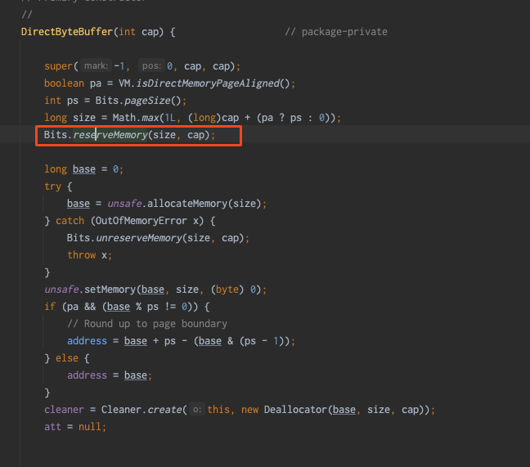Viewport: 530px width, 467px height.
Task: Click the else keyword
Action: (x=67, y=358)
